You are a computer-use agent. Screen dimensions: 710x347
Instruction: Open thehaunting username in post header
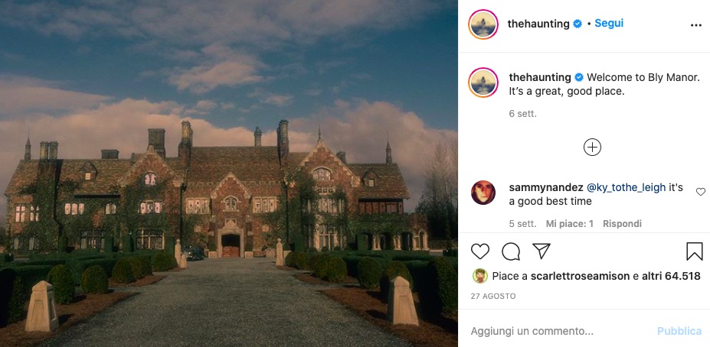(538, 24)
